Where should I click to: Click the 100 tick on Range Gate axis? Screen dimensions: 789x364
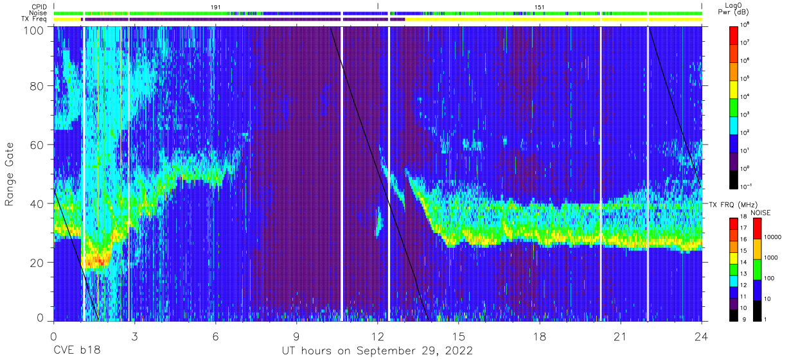pos(34,30)
